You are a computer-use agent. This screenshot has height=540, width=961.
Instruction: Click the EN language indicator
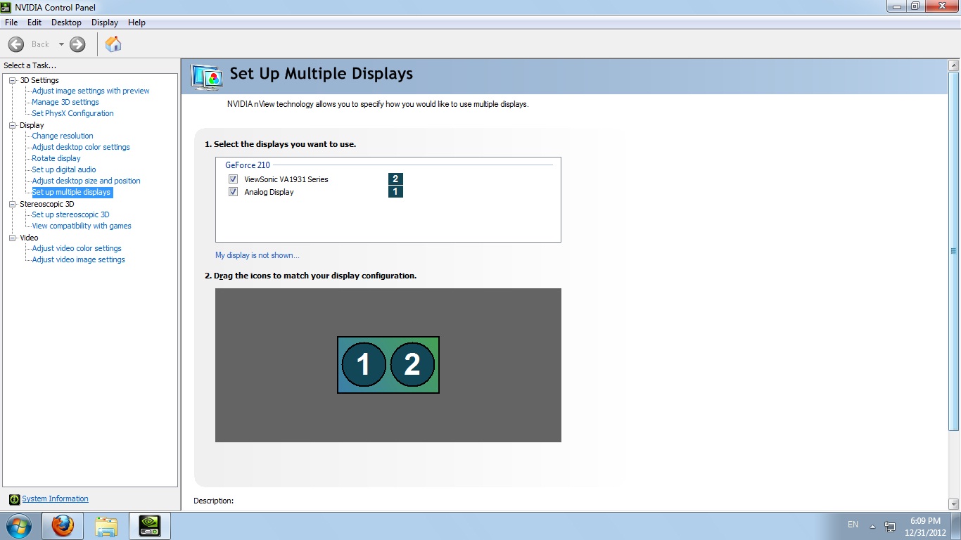853,525
